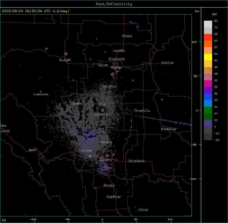Screen dimensions: 228x223
Task: Click the Base_Reflectivity title
Action: pyautogui.click(x=114, y=4)
